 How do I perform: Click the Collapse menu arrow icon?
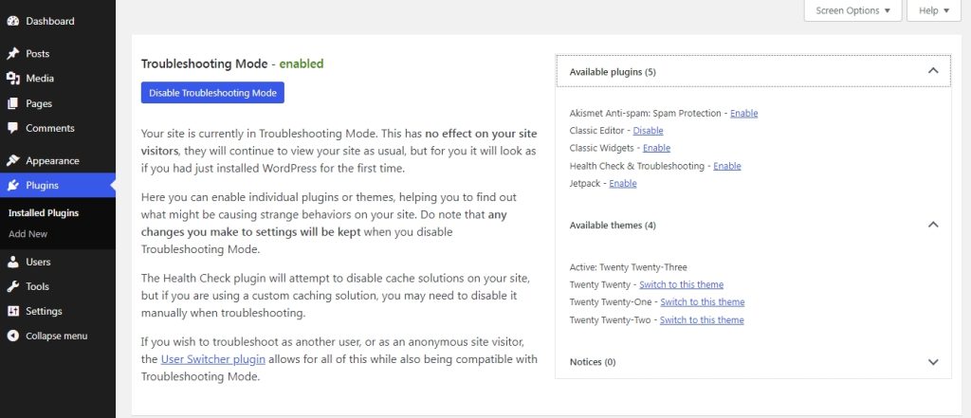point(13,336)
